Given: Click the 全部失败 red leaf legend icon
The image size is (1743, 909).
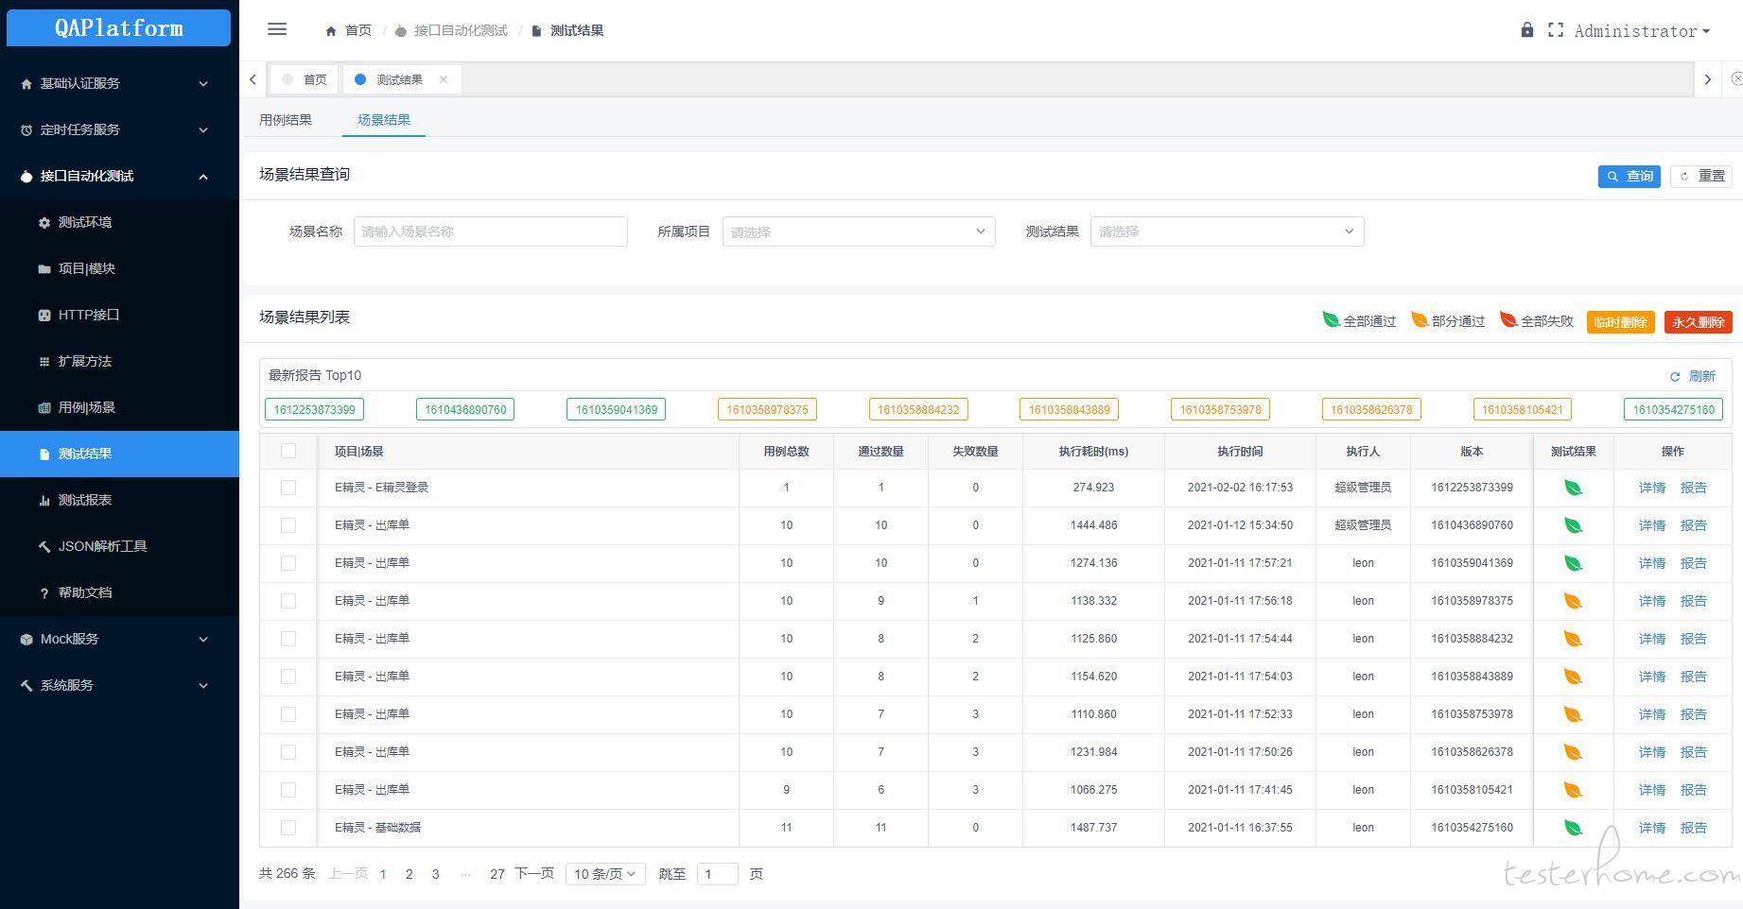Looking at the screenshot, I should [x=1508, y=319].
